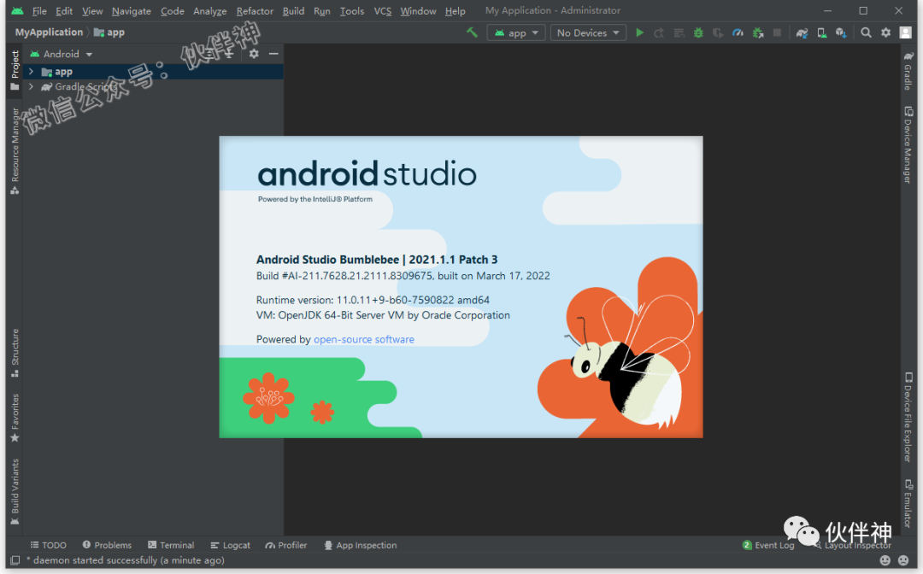923x574 pixels.
Task: Open the Code menu
Action: coord(173,10)
